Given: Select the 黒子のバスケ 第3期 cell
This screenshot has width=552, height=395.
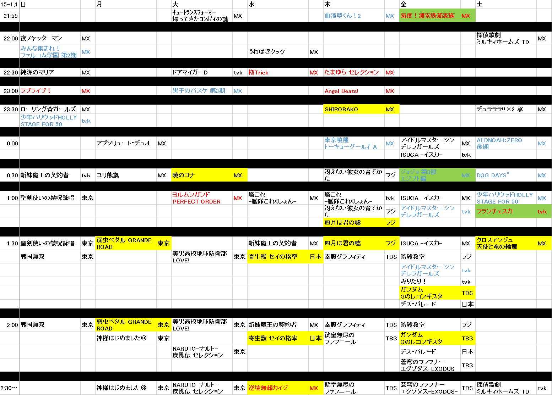Looking at the screenshot, I should point(202,91).
